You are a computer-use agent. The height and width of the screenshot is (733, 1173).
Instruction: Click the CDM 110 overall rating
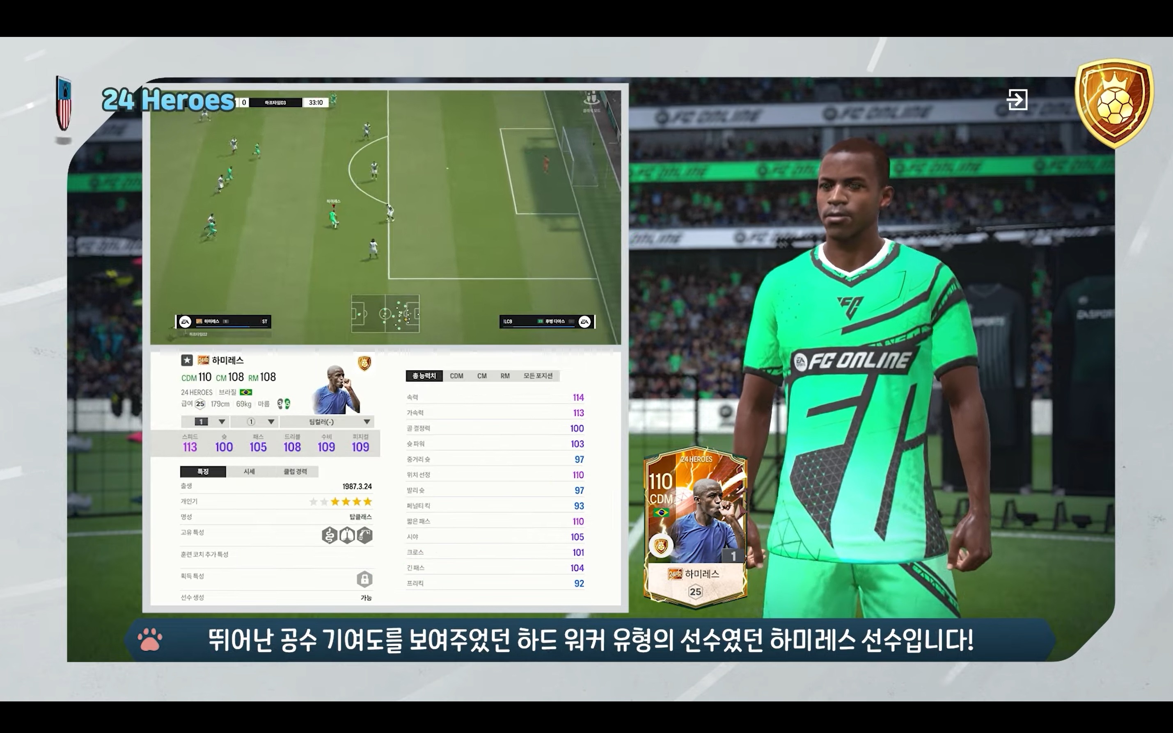point(197,377)
